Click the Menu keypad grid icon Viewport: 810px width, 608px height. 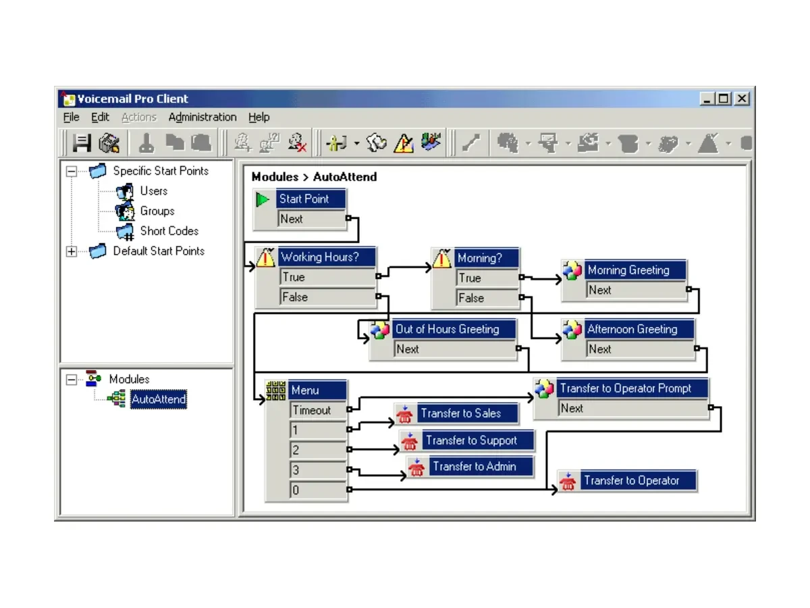pos(275,390)
